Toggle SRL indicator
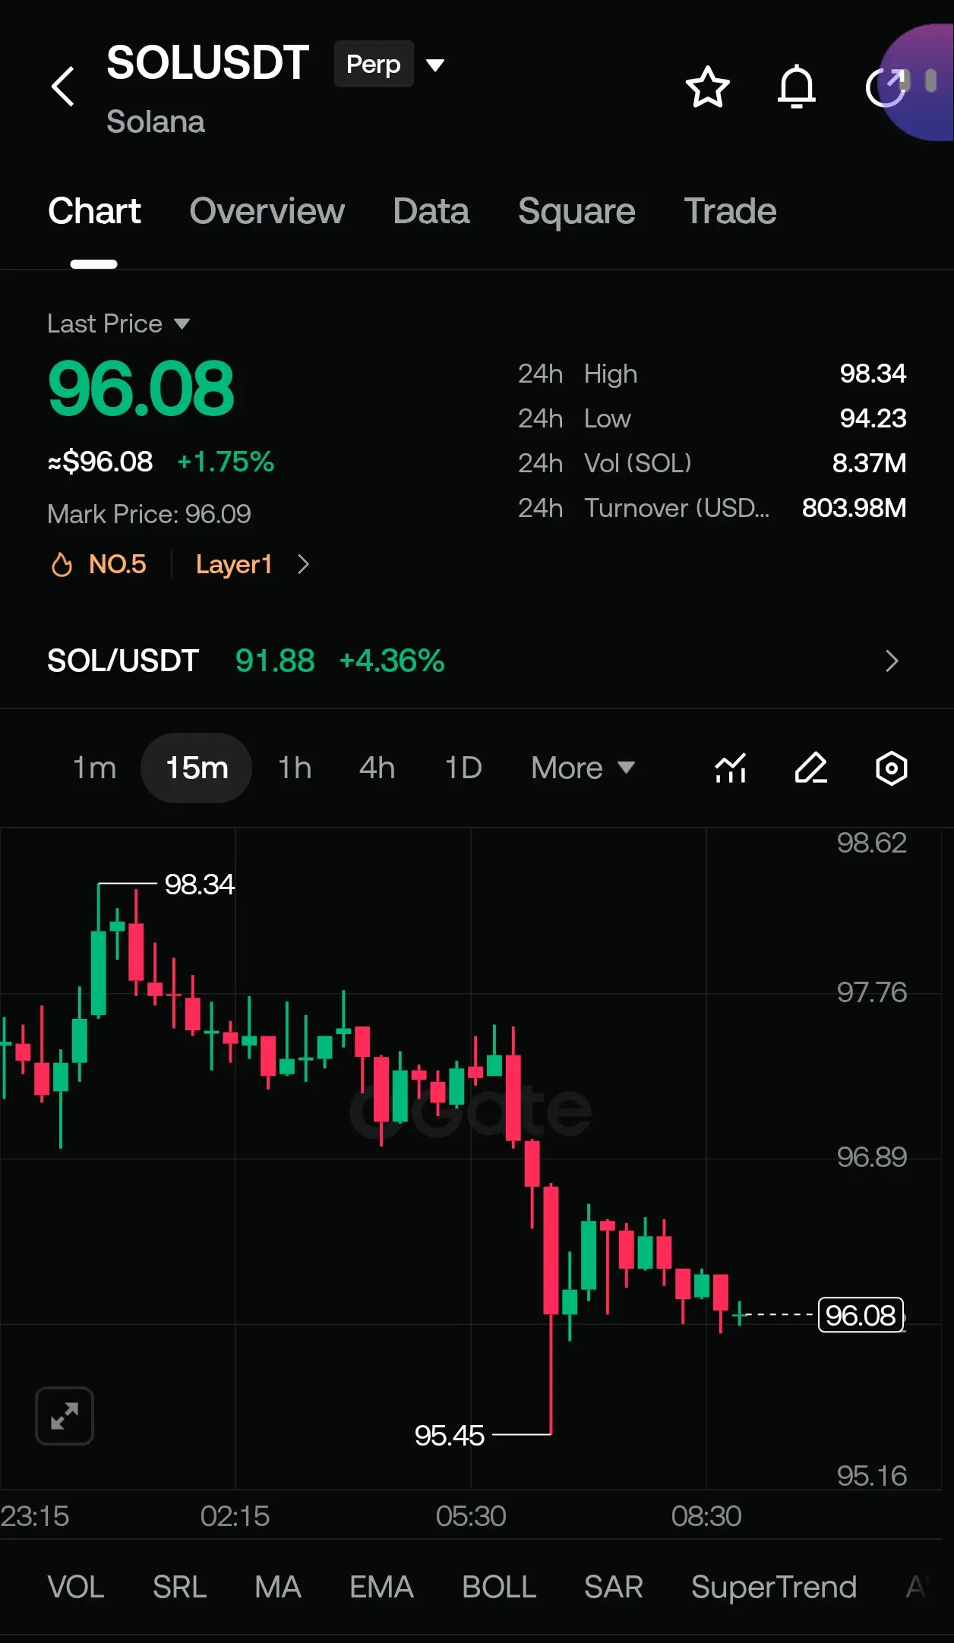This screenshot has width=954, height=1643. pyautogui.click(x=179, y=1587)
